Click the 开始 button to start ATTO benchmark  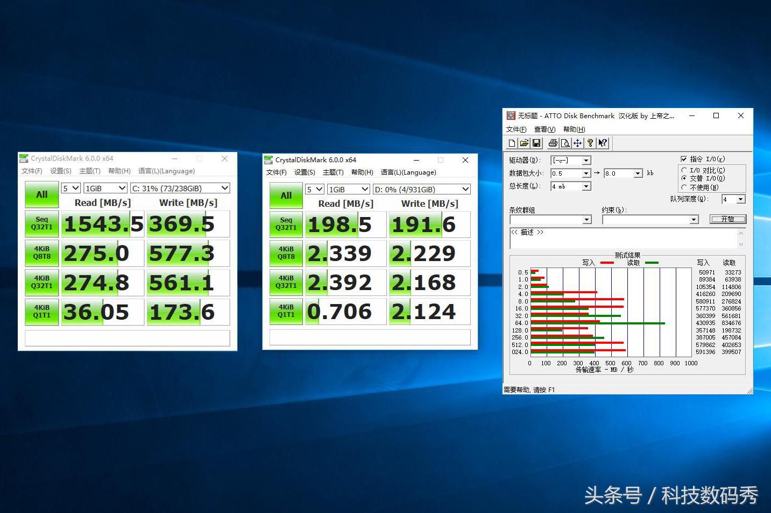point(728,219)
